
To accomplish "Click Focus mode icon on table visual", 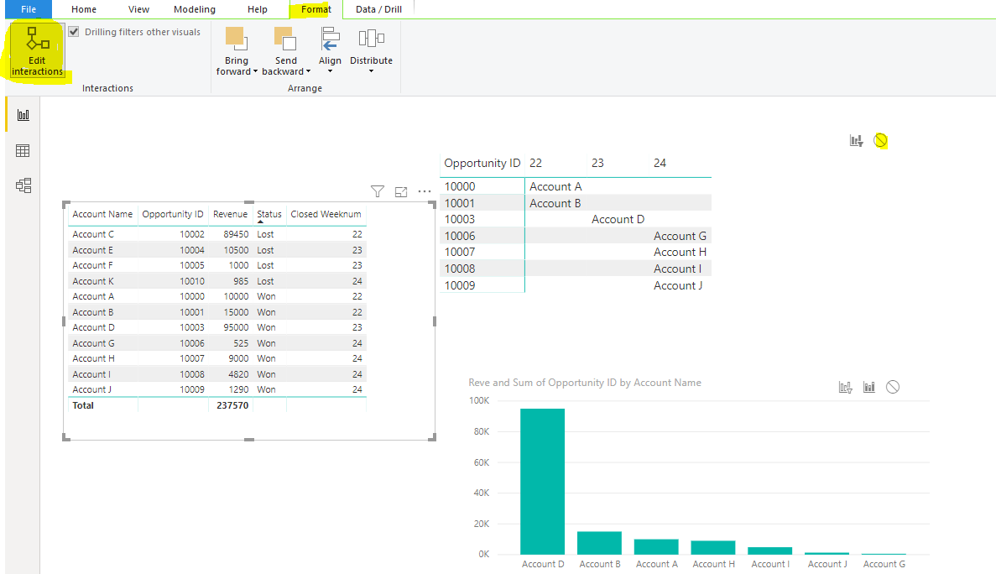I will click(x=401, y=192).
